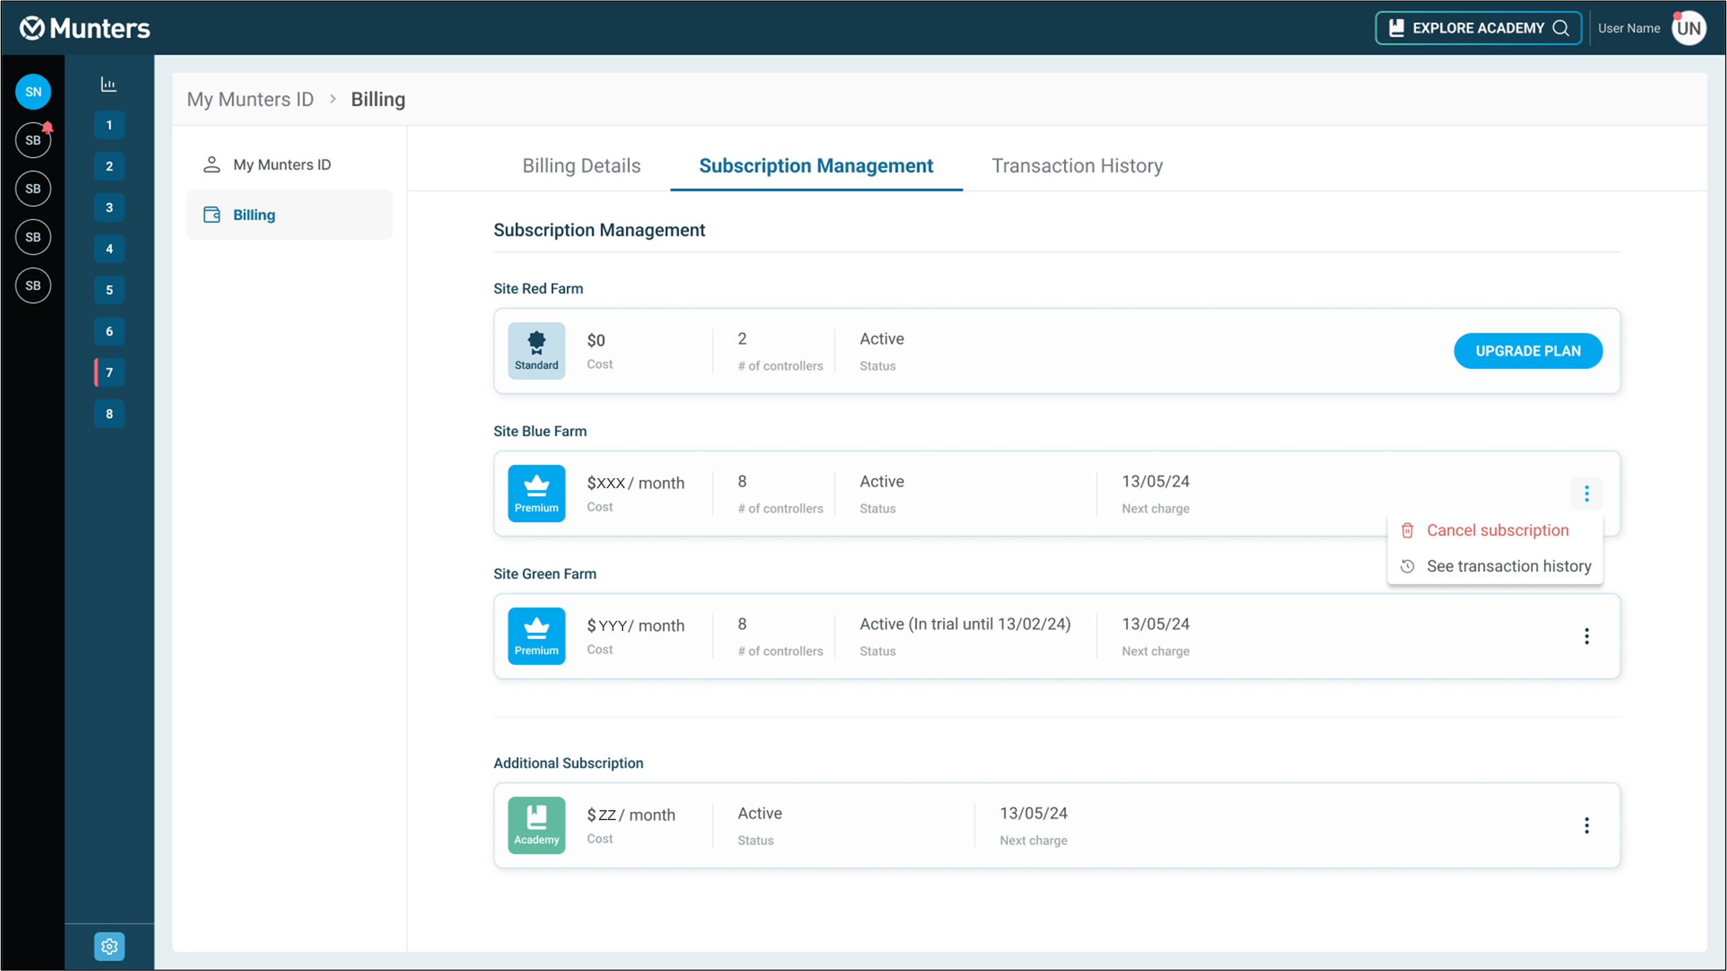This screenshot has width=1727, height=971.
Task: Select the fourth SB site avatar
Action: [33, 286]
